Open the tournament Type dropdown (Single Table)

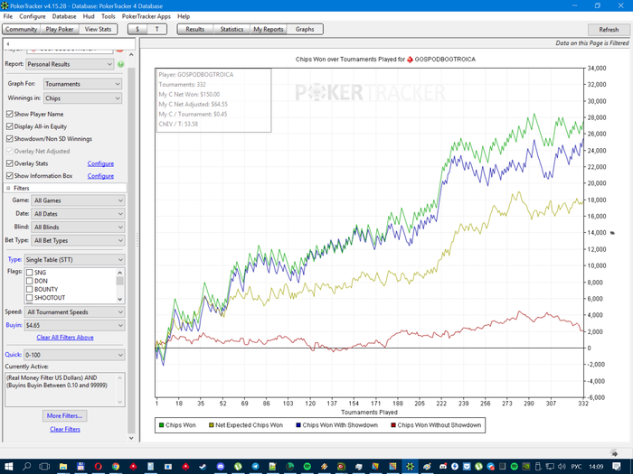pos(74,260)
